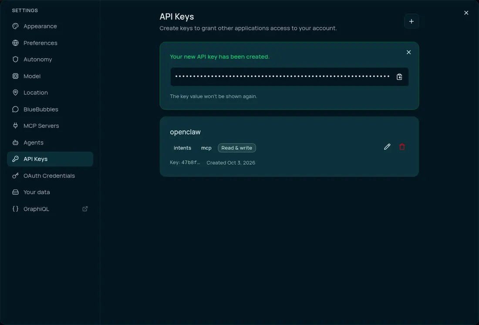This screenshot has width=479, height=325.
Task: Click the Autonomy shield icon
Action: pyautogui.click(x=15, y=60)
